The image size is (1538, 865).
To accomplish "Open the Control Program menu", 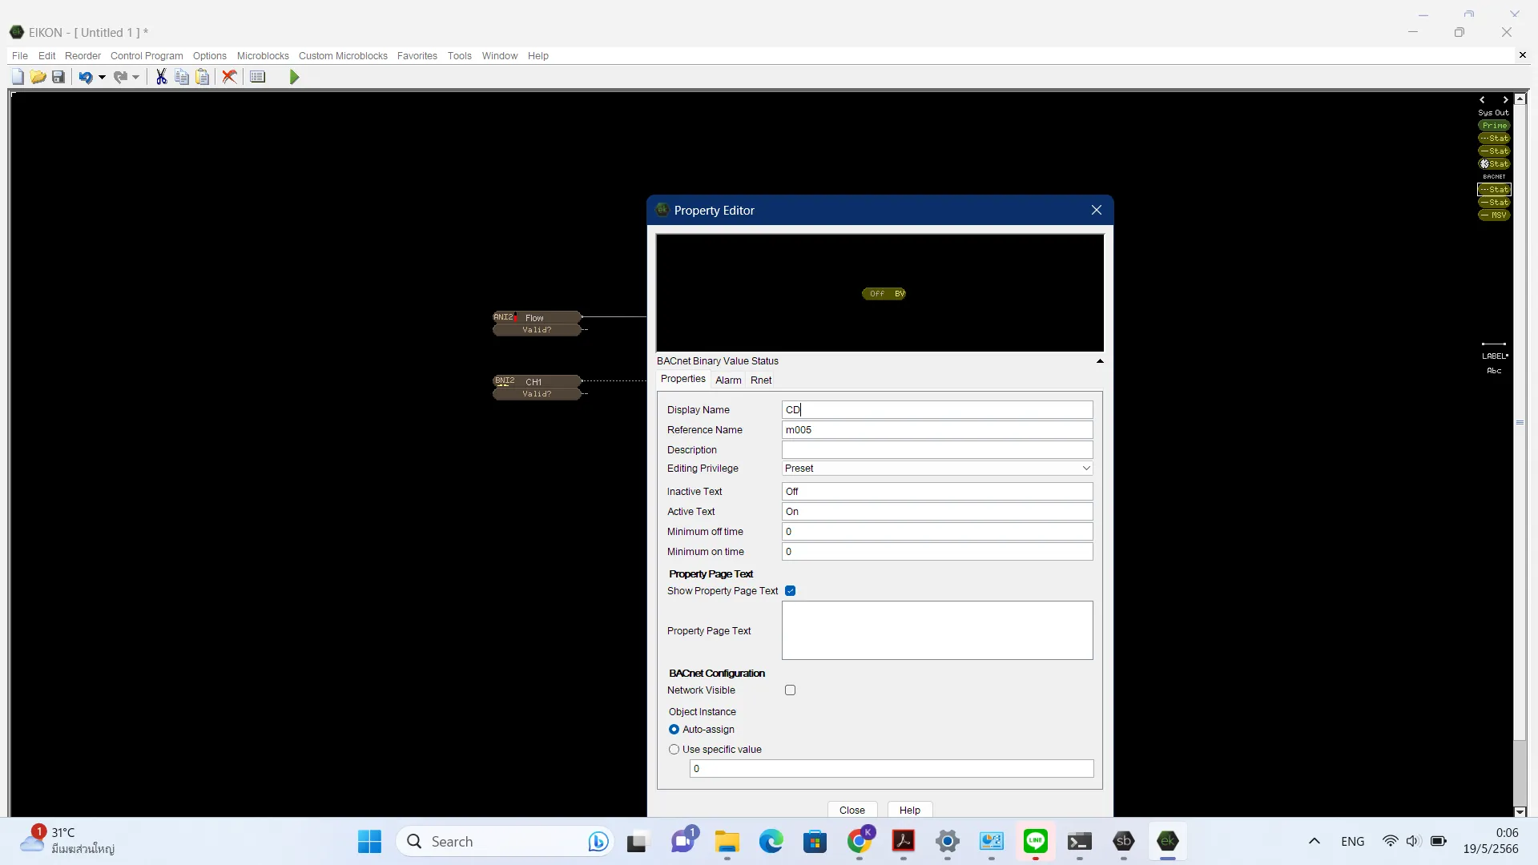I will [147, 56].
